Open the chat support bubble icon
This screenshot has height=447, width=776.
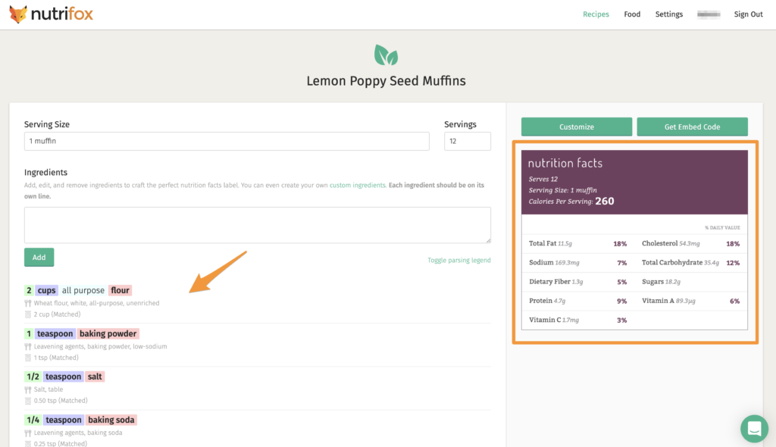tap(754, 428)
